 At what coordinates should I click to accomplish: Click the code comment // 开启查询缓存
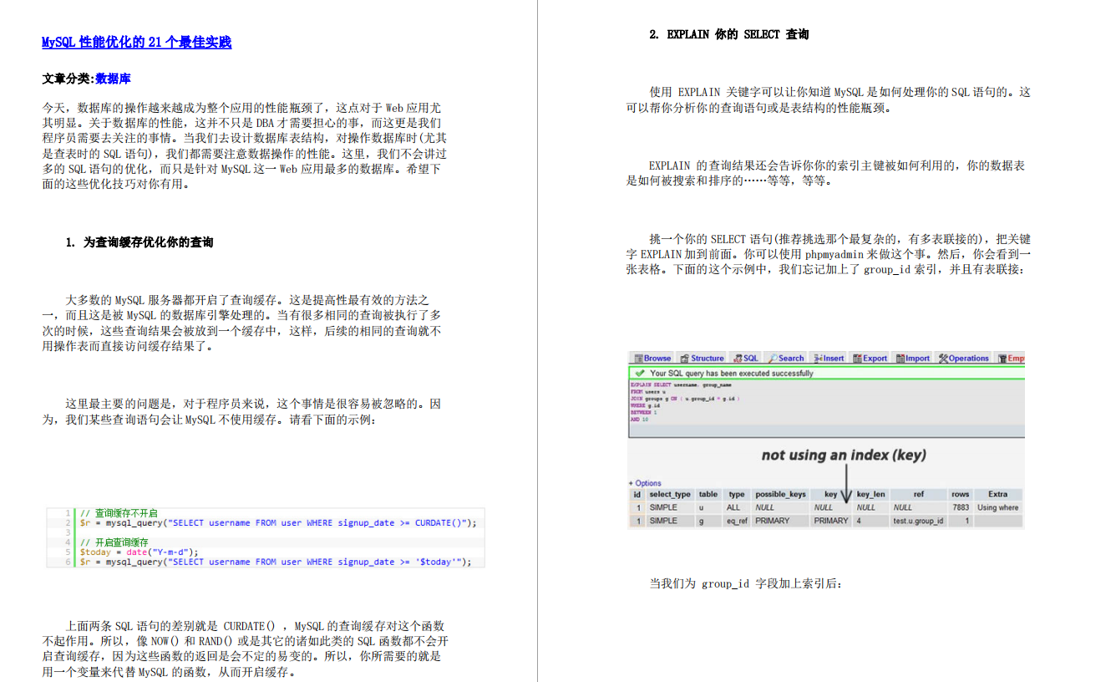tap(114, 542)
